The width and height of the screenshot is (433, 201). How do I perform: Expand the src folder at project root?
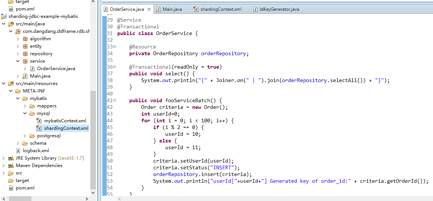pyautogui.click(x=4, y=173)
